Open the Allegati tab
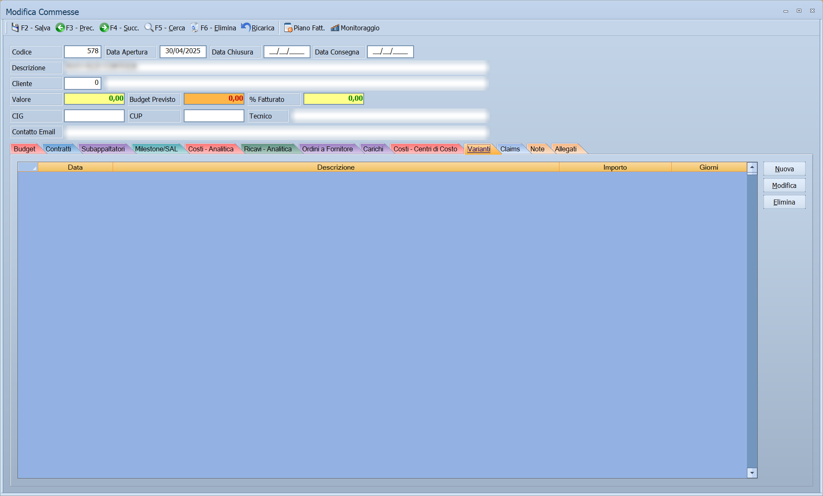823x496 pixels. point(566,149)
